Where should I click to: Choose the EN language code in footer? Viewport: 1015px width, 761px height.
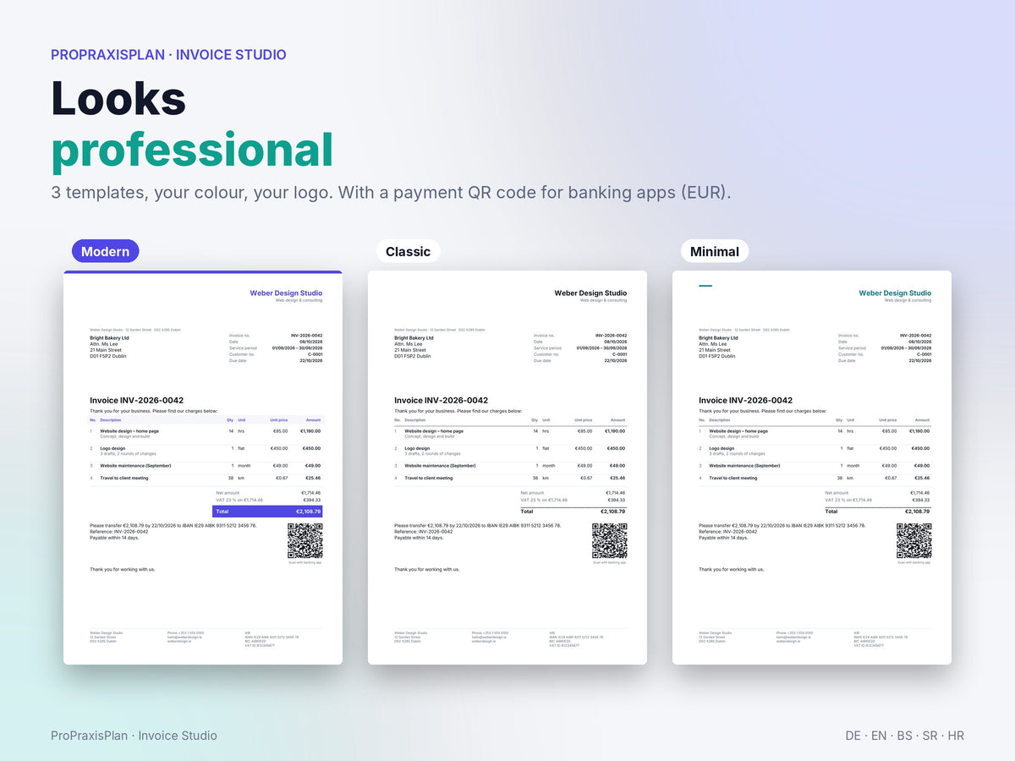879,736
